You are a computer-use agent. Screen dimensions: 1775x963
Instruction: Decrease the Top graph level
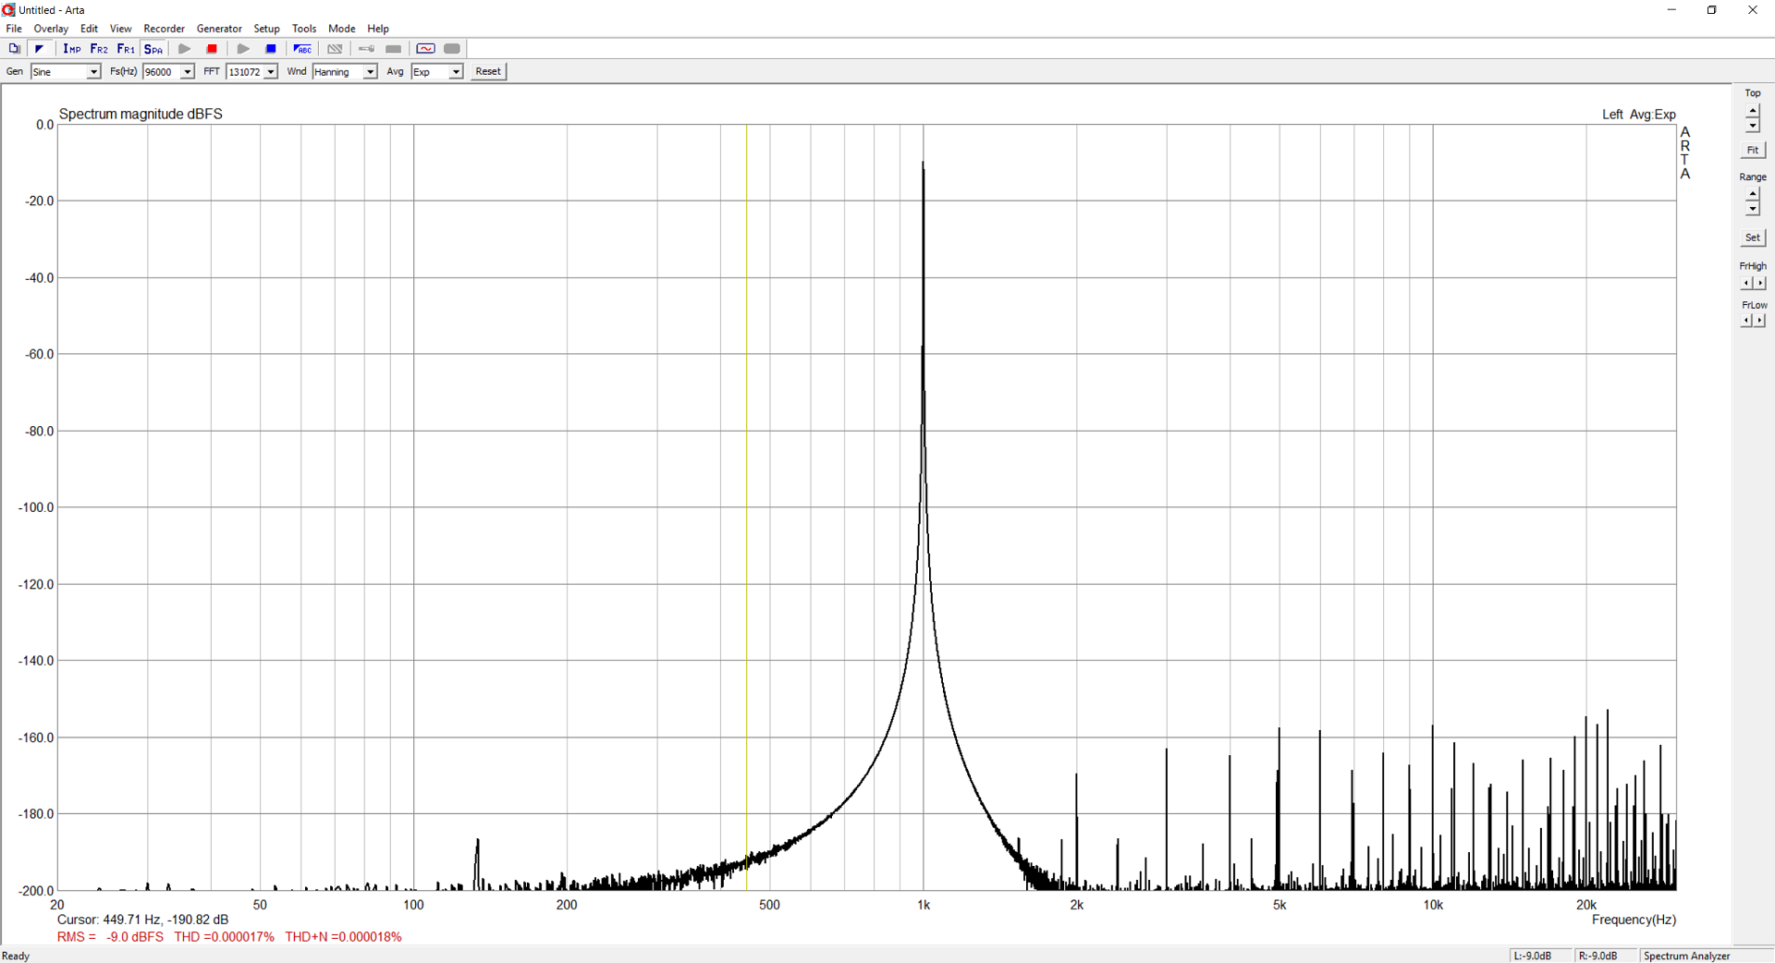pyautogui.click(x=1753, y=126)
